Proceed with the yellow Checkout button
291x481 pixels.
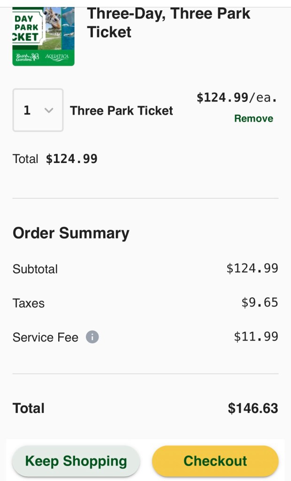[x=215, y=461]
